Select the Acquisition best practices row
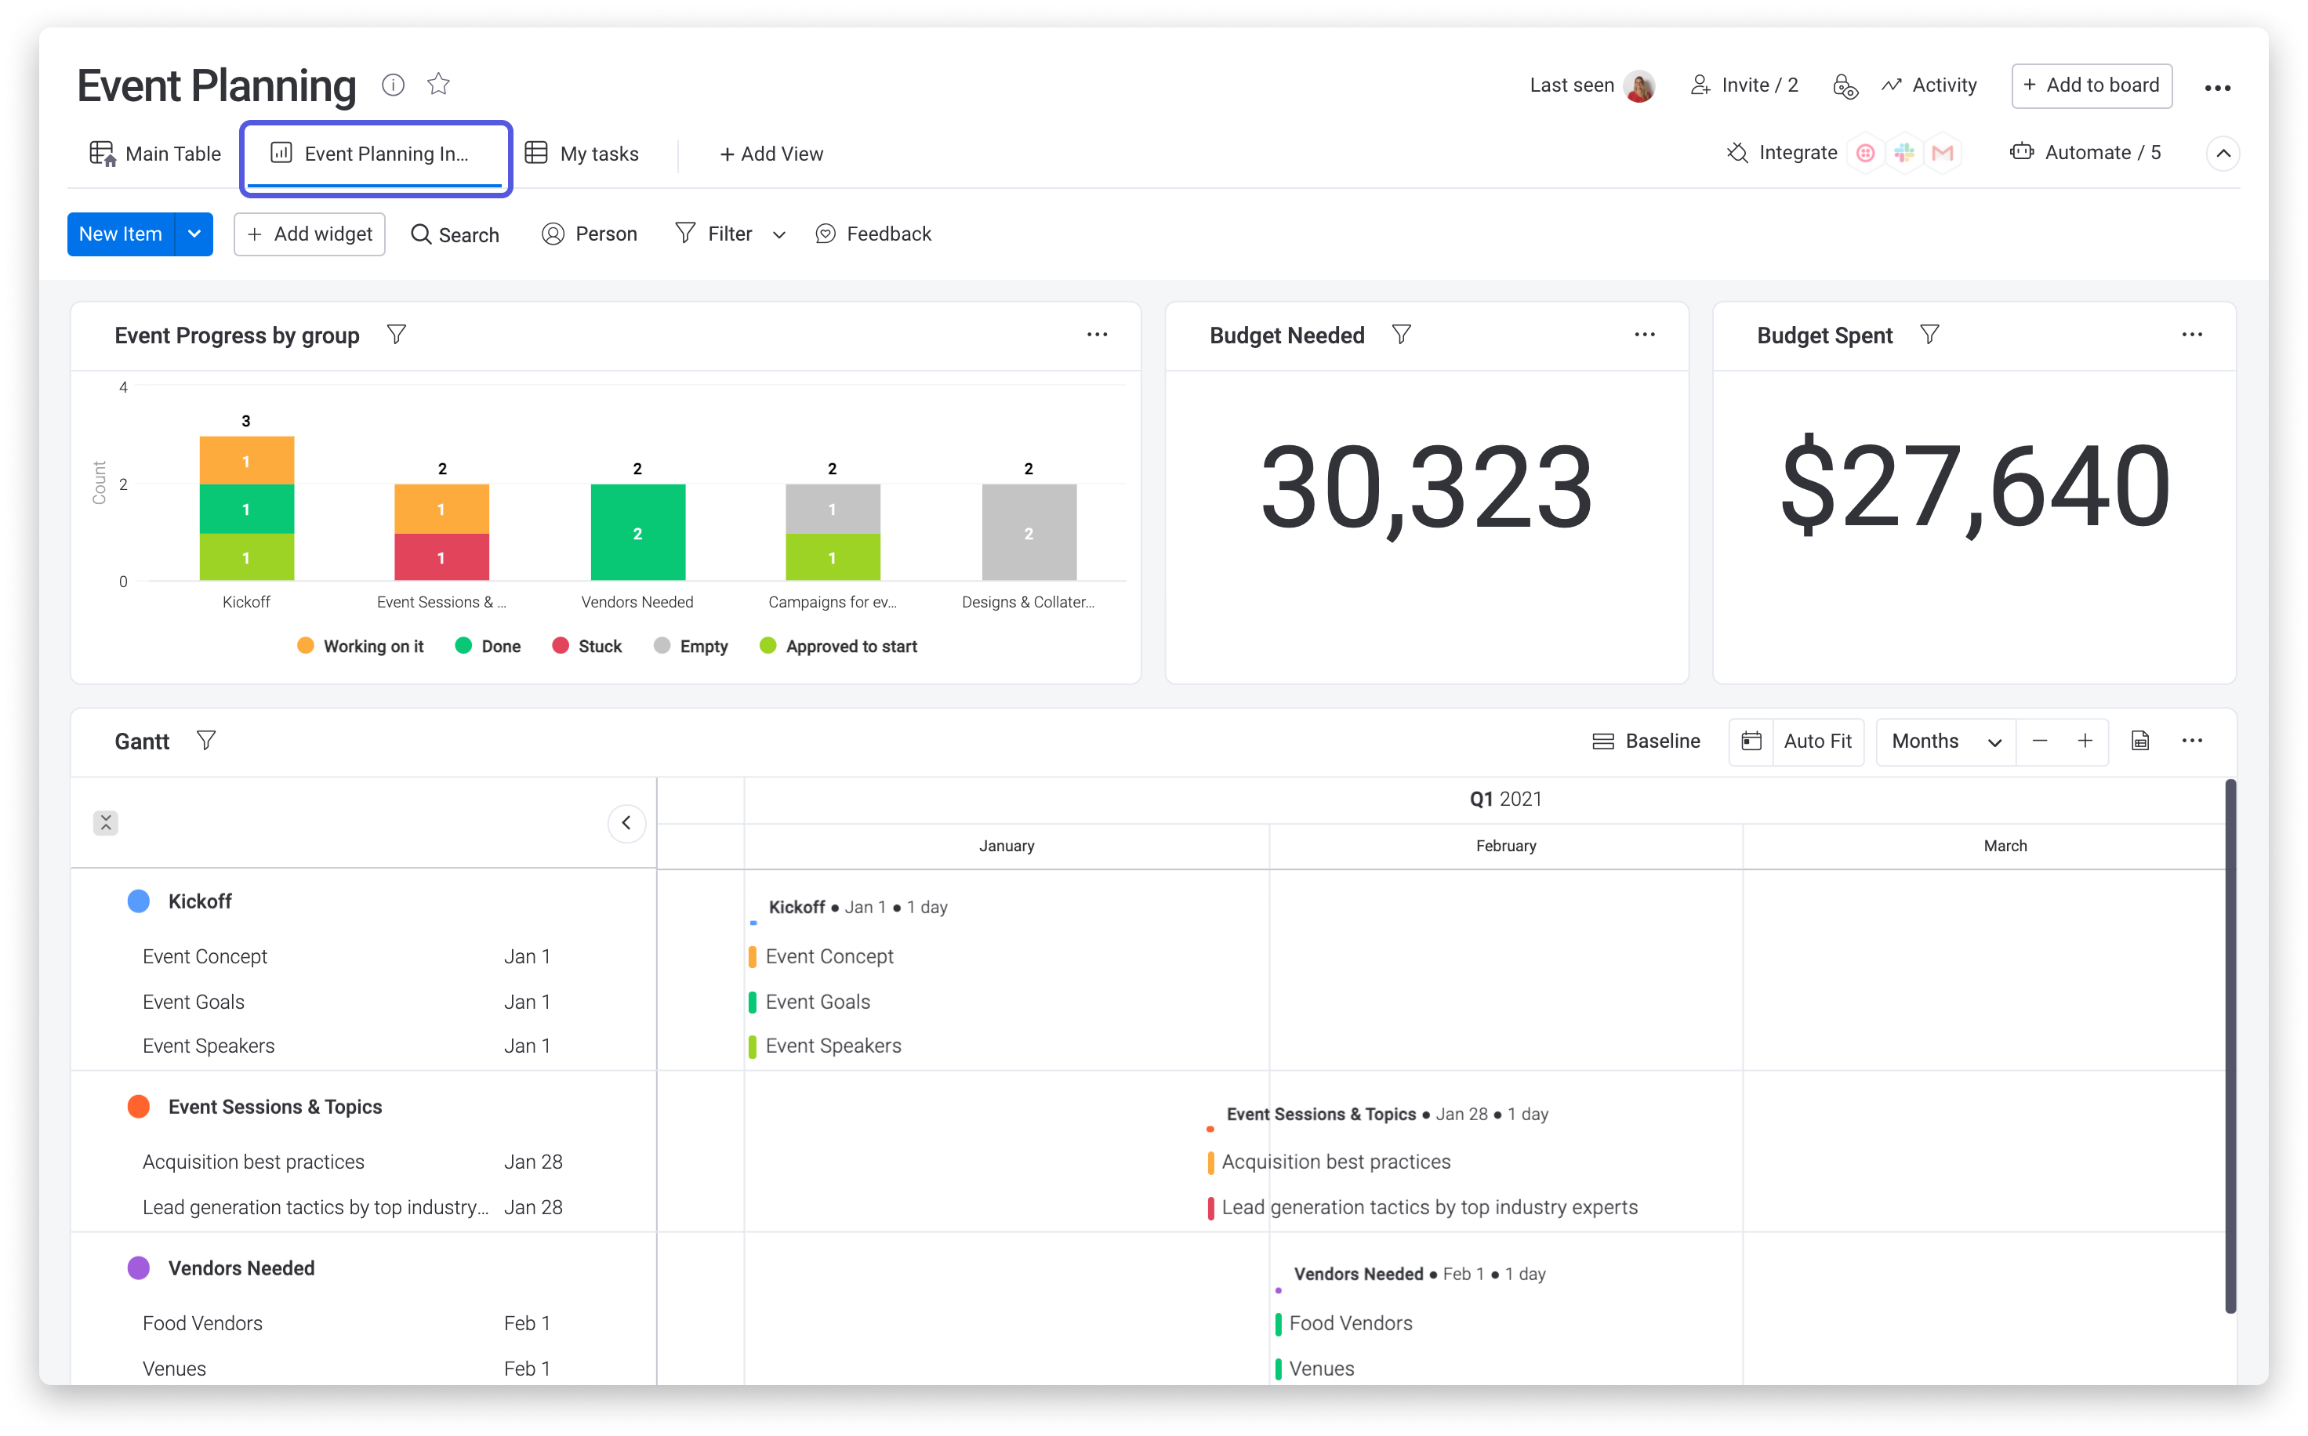Screen dimensions: 2308x1436 364,1162
